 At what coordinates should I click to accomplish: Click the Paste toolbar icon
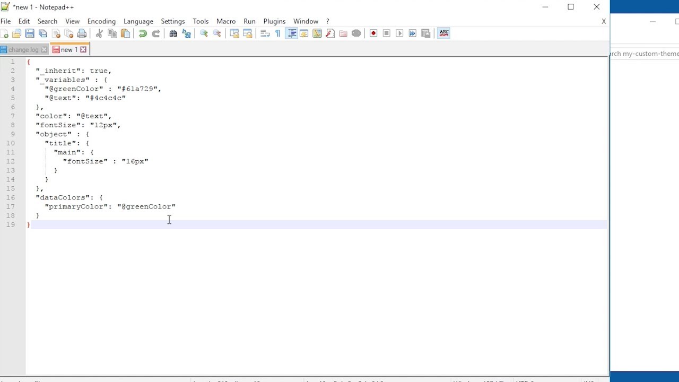125,33
